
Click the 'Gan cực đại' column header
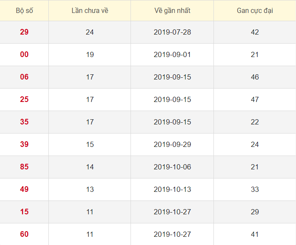(255, 10)
